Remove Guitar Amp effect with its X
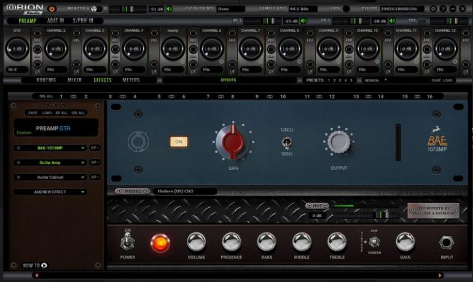Screen dimensions: 473x282 [x=18, y=162]
